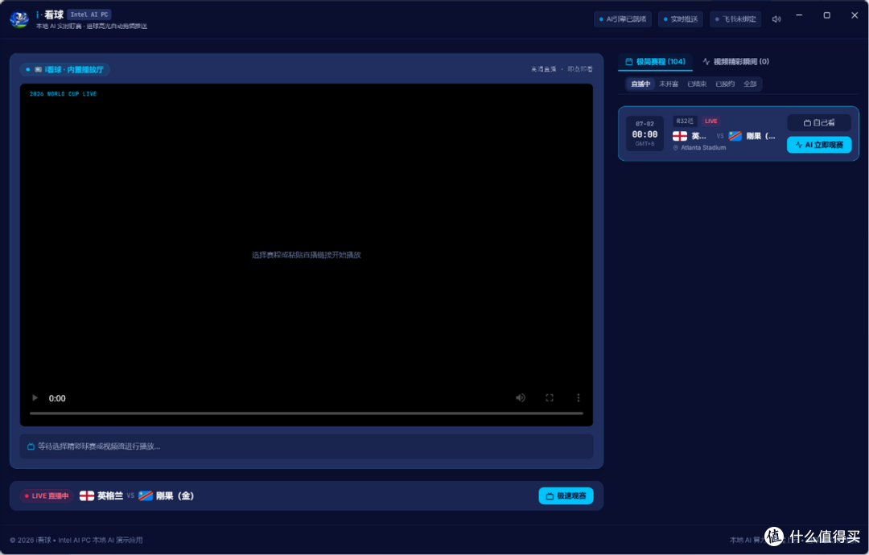This screenshot has height=555, width=869.
Task: Click the AI 立即观赛 button
Action: click(x=819, y=145)
